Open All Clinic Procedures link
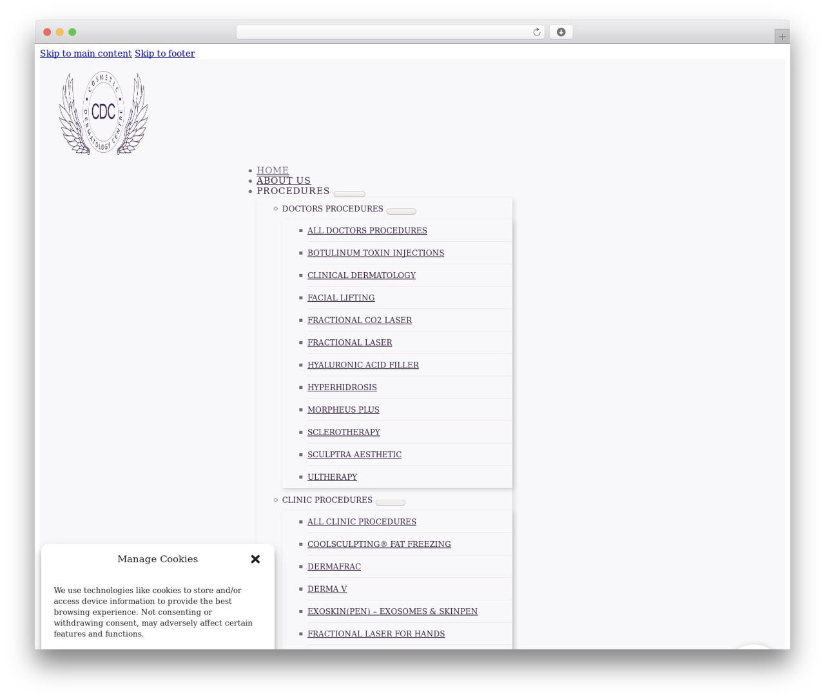 pos(362,522)
